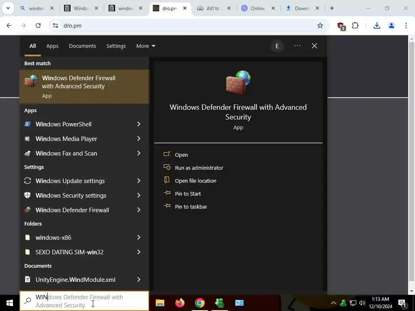
Task: Open File Explorer from taskbar
Action: point(160,303)
